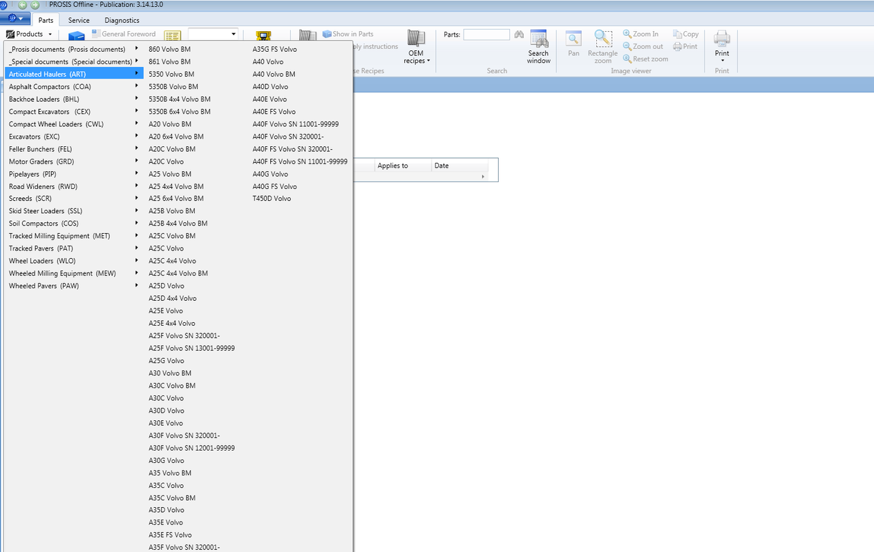Select the Parts ribbon tab
This screenshot has width=874, height=552.
46,20
